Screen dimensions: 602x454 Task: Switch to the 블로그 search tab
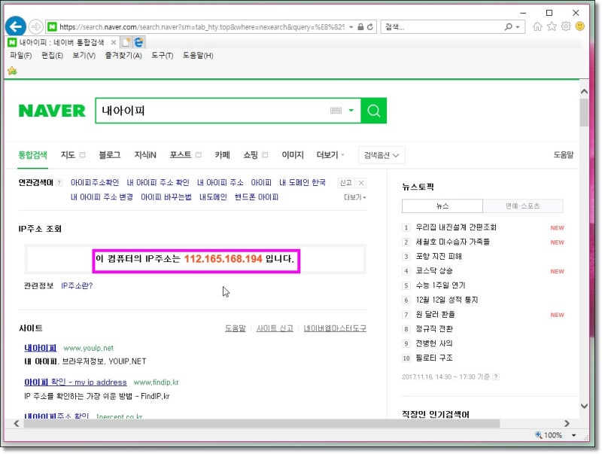[110, 155]
